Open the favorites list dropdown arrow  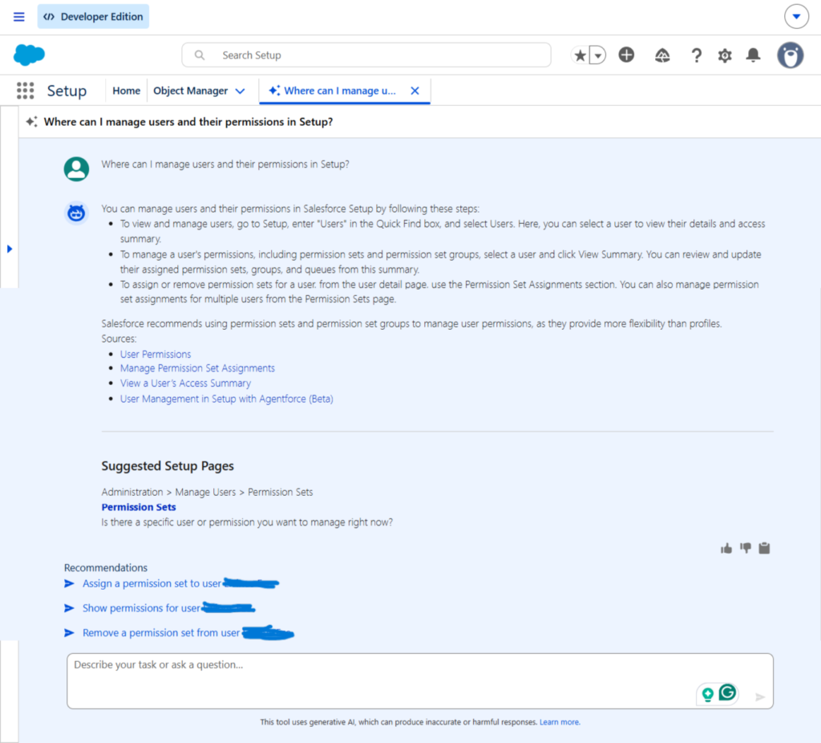tap(597, 55)
